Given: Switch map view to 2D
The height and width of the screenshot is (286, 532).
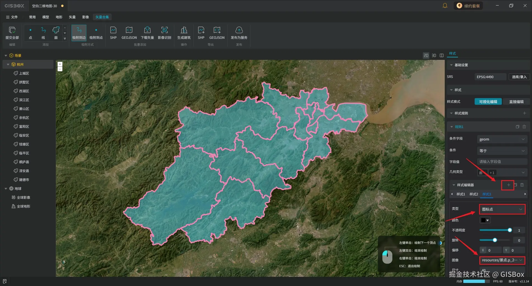Looking at the screenshot, I should [426, 55].
